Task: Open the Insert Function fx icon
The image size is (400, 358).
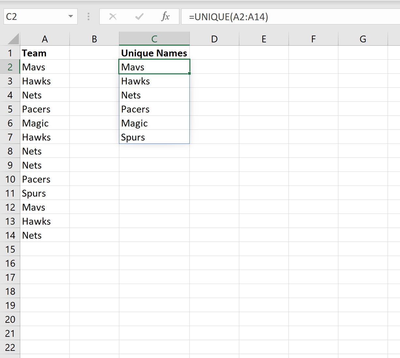Action: [x=165, y=17]
